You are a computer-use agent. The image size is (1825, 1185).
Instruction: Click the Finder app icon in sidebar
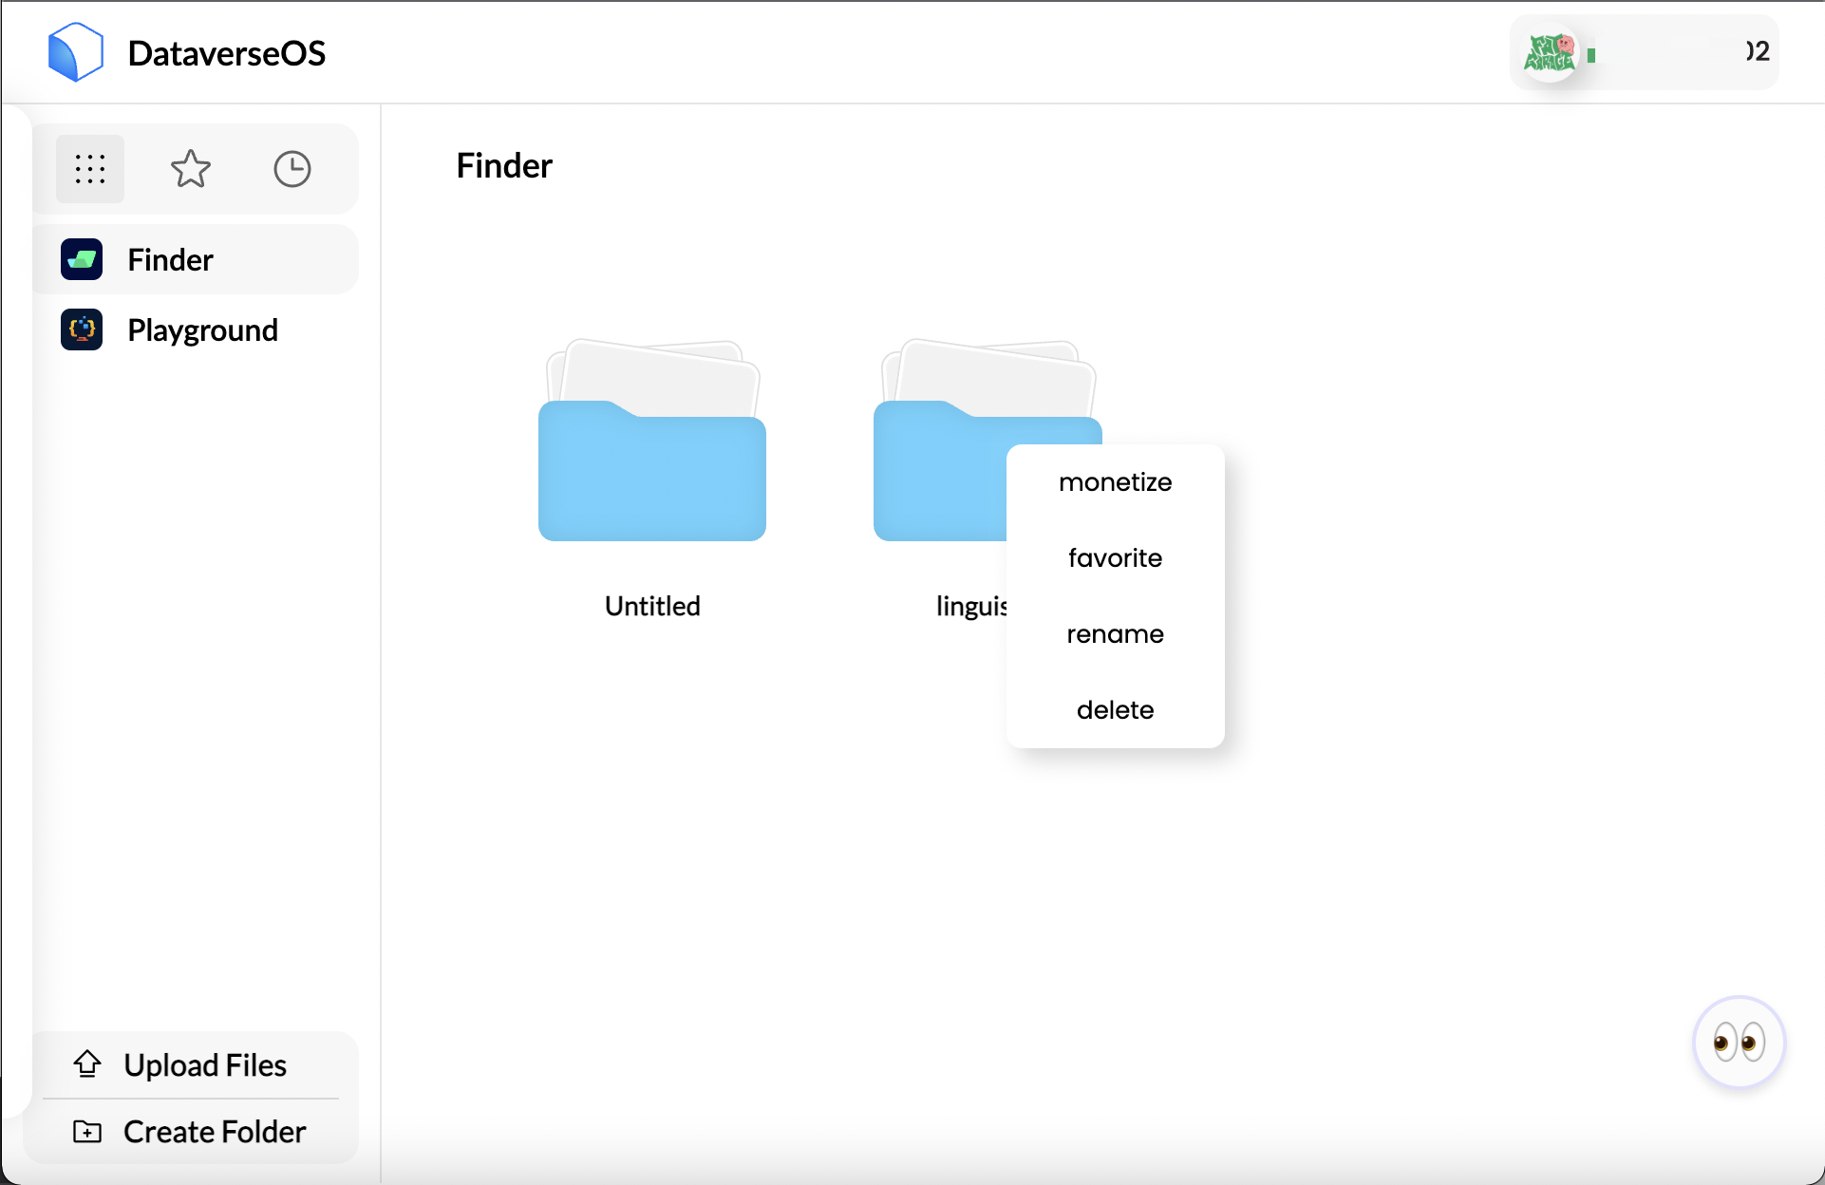82,259
